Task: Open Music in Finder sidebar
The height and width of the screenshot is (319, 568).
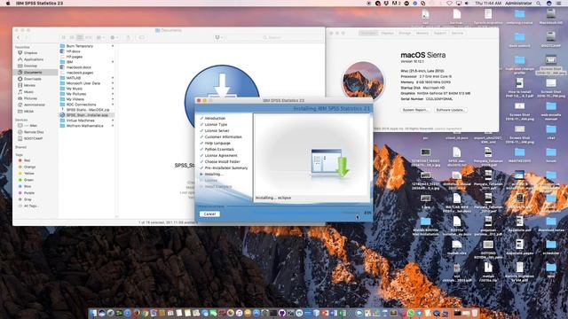Action: coord(28,92)
